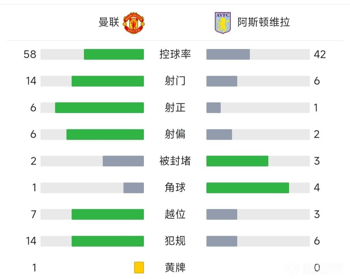
Task: Select the 射门 shots stat label
Action: [x=175, y=81]
